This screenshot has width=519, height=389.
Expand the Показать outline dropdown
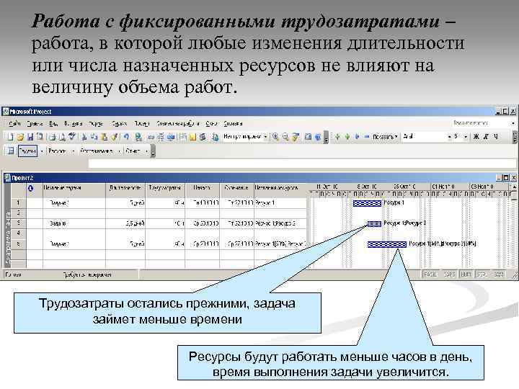[385, 136]
